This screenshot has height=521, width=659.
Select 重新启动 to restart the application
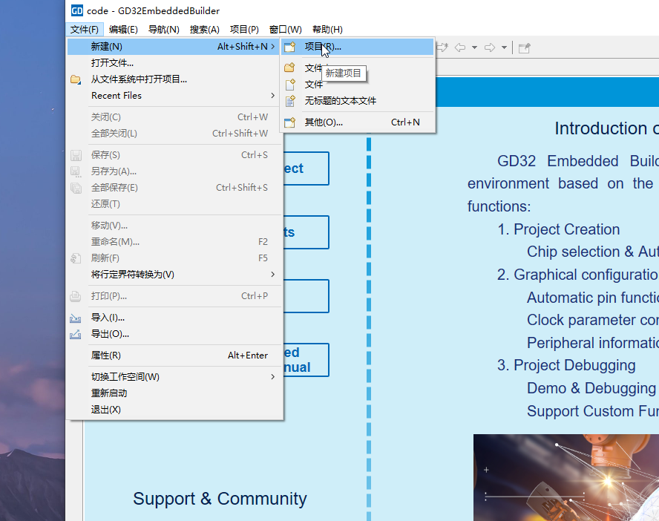pos(109,393)
